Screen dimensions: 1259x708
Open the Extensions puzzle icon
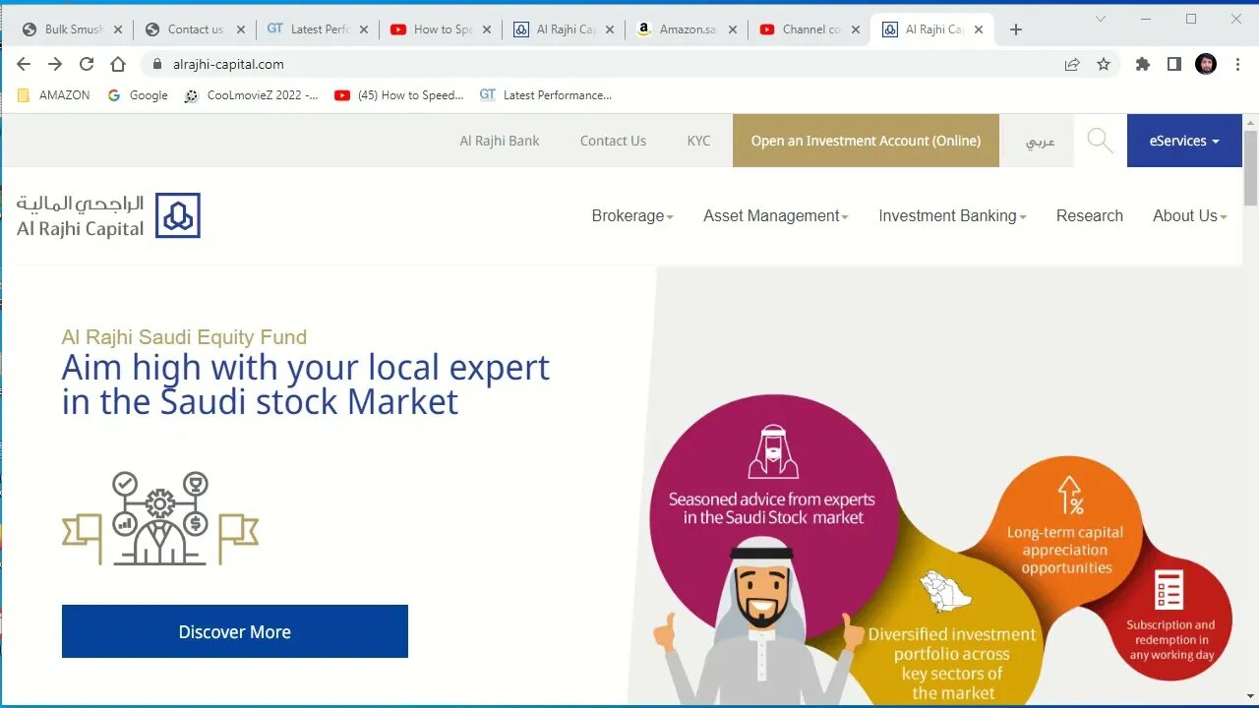tap(1142, 64)
